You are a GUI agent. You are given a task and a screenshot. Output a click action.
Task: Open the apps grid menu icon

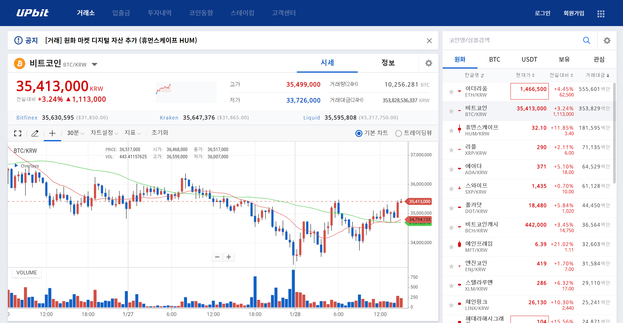tap(601, 14)
